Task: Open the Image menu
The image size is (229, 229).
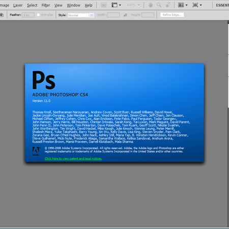Action: point(5,5)
